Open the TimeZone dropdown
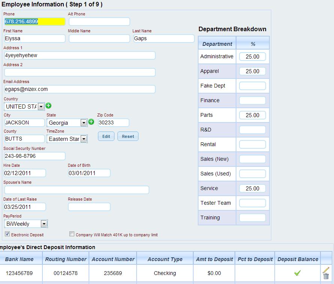Image resolution: width=334 pixels, height=284 pixels. 84,139
